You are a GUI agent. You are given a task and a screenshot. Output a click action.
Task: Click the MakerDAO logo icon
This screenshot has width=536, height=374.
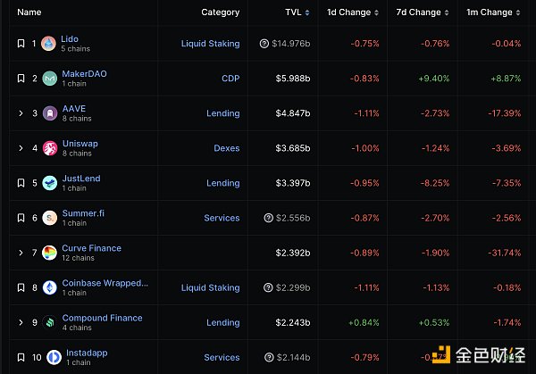pyautogui.click(x=48, y=79)
